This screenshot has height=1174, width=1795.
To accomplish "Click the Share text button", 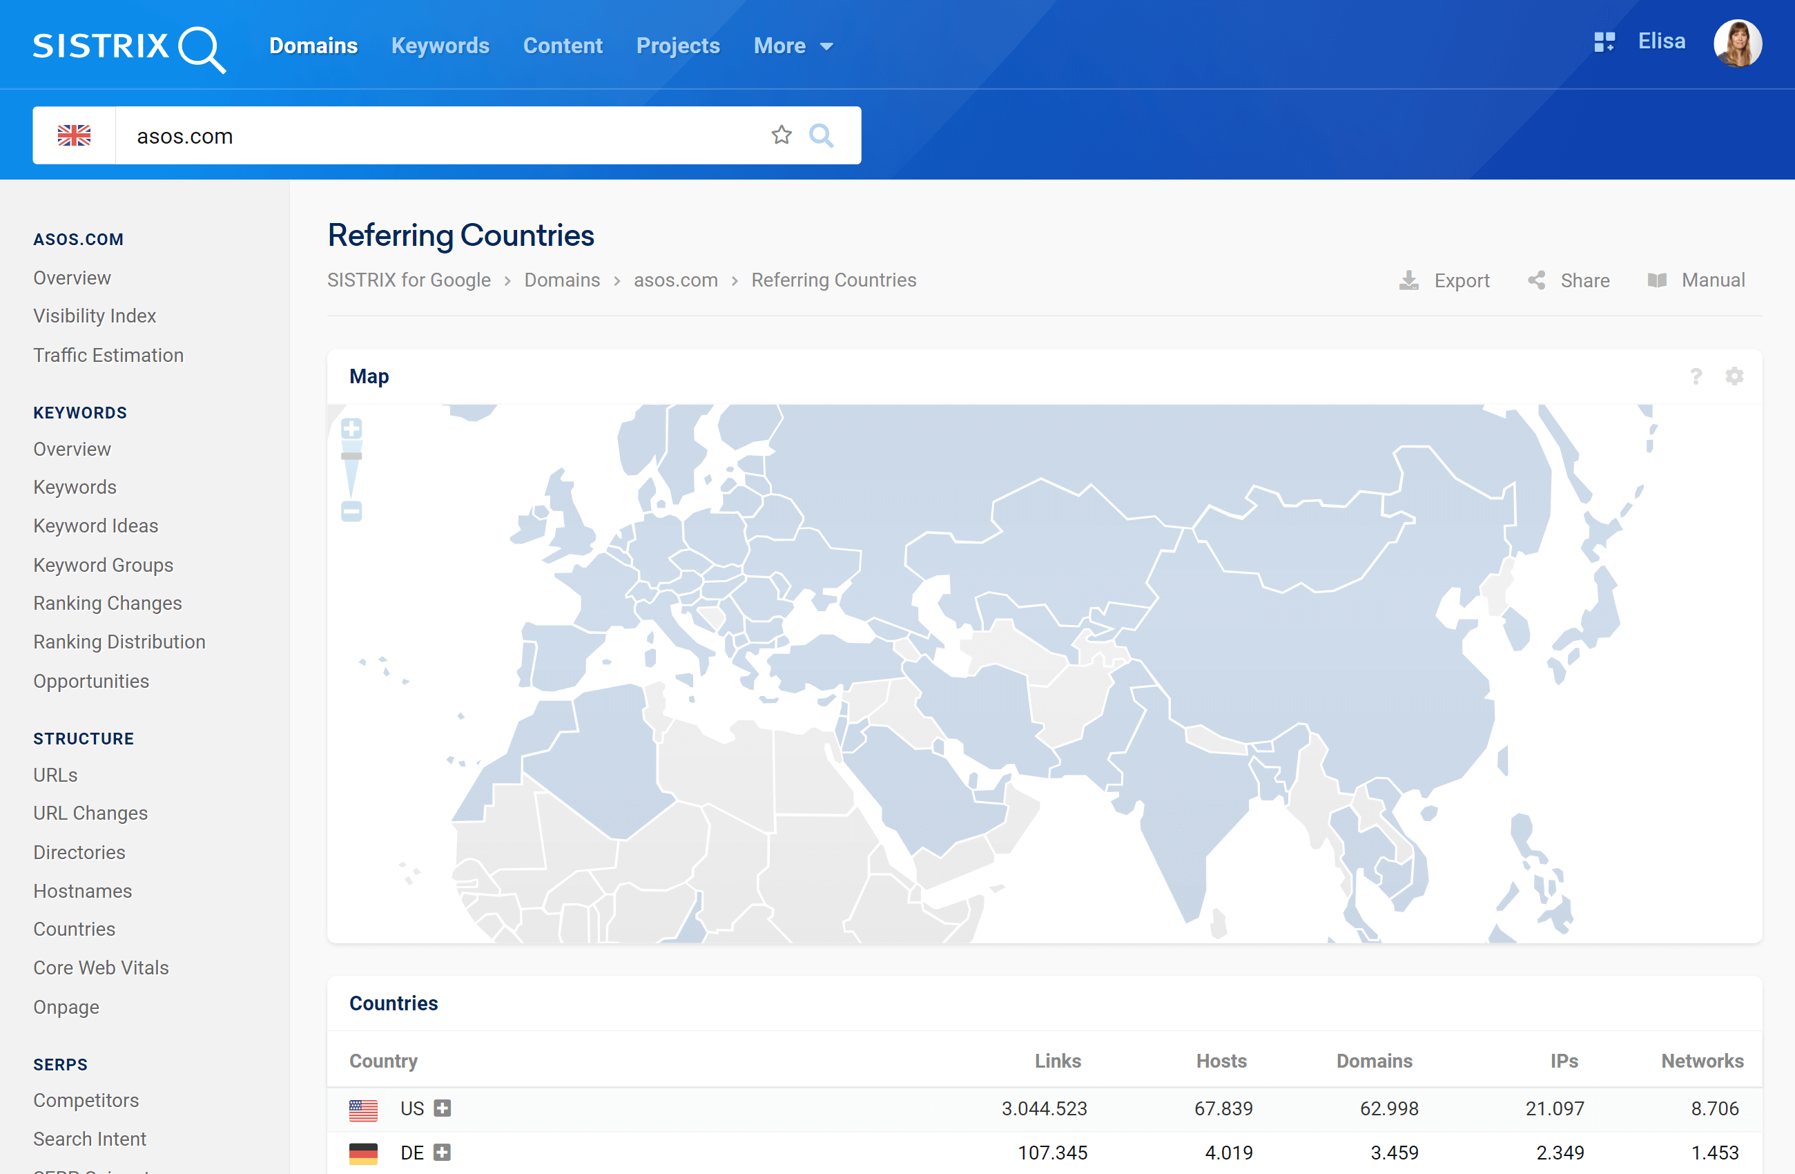I will [x=1585, y=280].
